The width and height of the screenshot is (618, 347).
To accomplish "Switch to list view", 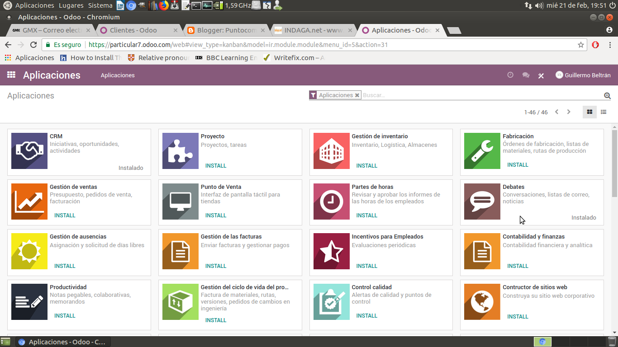I will point(604,112).
